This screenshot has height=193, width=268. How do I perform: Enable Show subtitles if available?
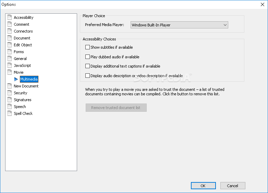click(87, 47)
